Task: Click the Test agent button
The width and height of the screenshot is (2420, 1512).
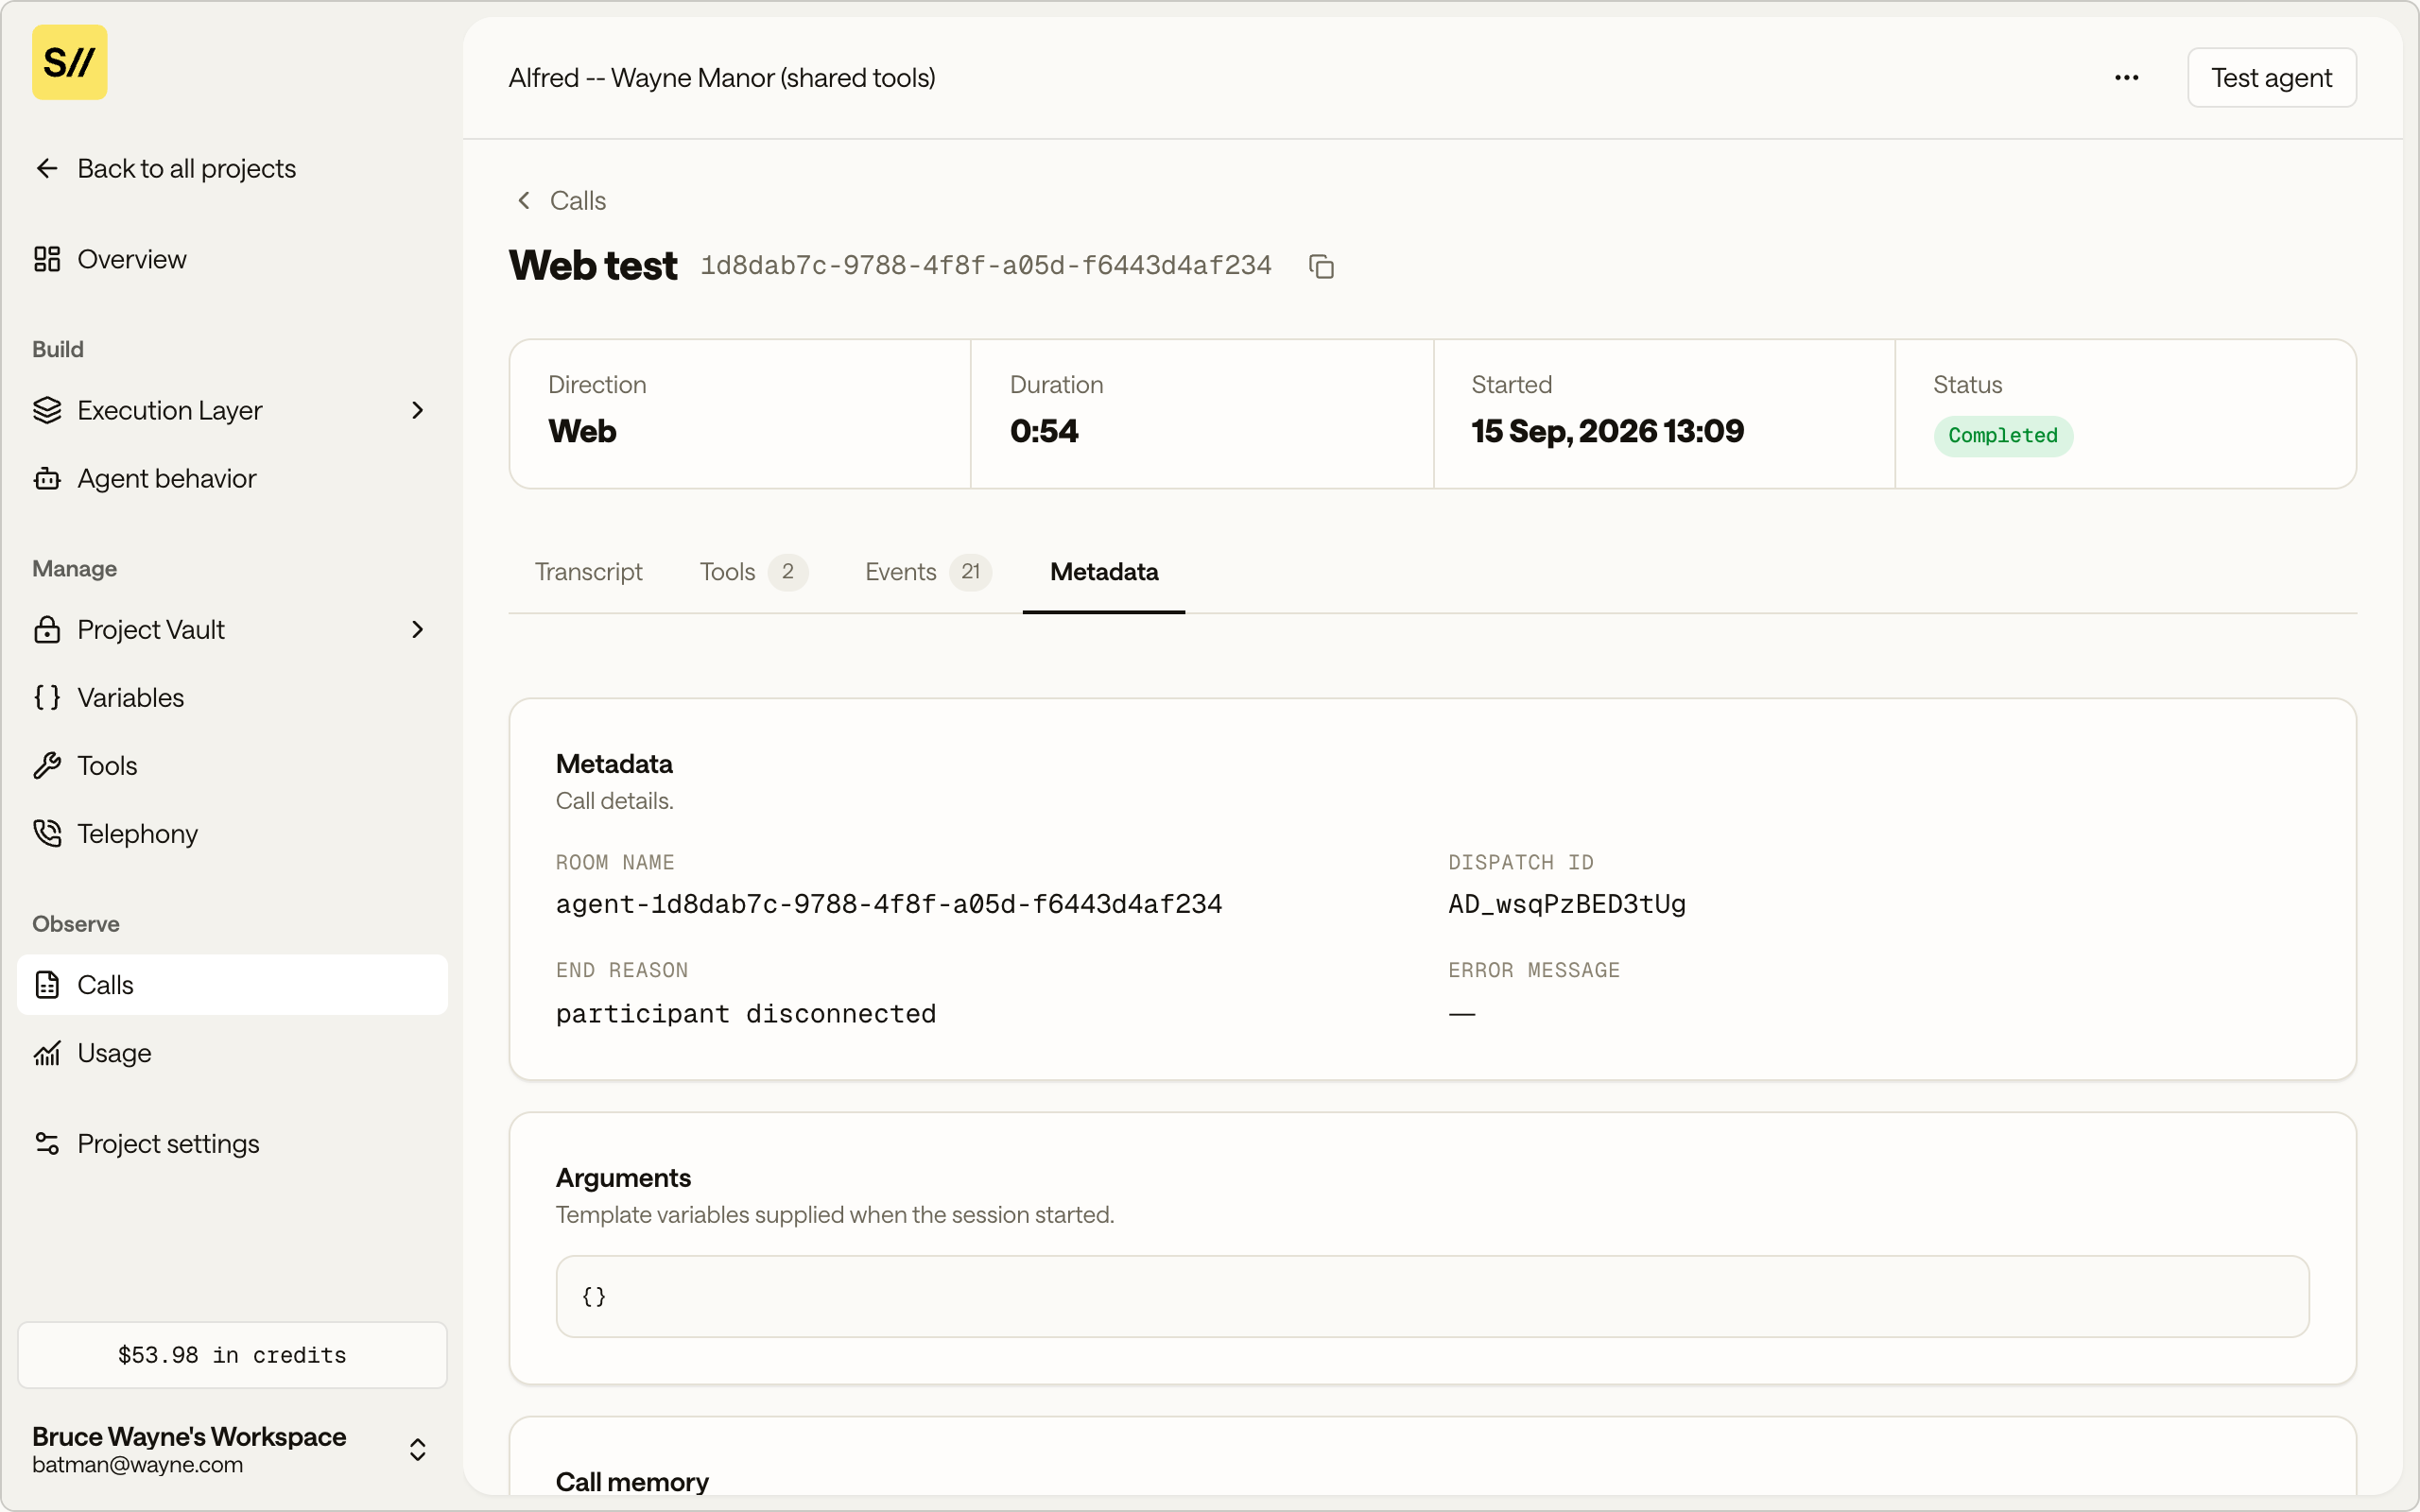Action: 2271,77
